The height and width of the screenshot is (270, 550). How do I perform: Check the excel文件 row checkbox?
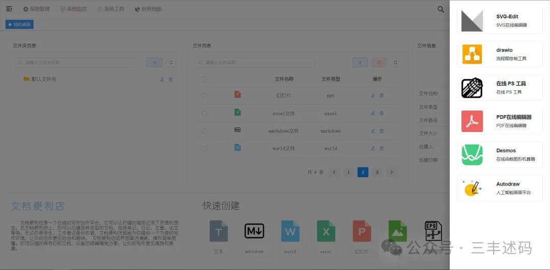pyautogui.click(x=204, y=114)
